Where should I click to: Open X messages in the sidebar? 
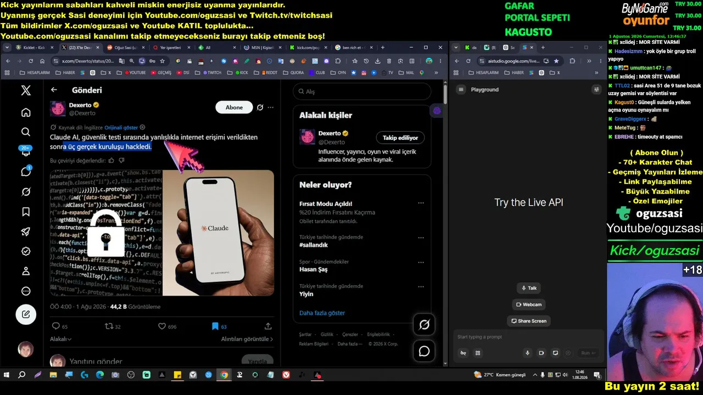[26, 172]
